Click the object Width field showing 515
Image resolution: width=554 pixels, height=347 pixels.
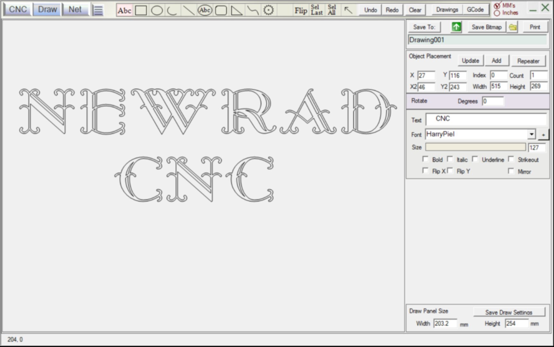click(x=498, y=86)
